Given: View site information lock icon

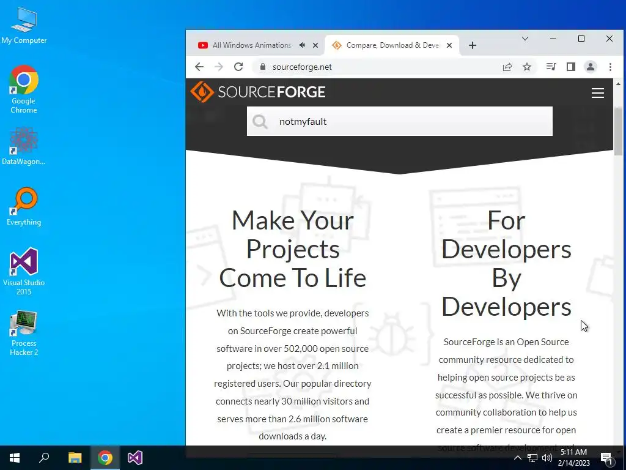Looking at the screenshot, I should [263, 67].
